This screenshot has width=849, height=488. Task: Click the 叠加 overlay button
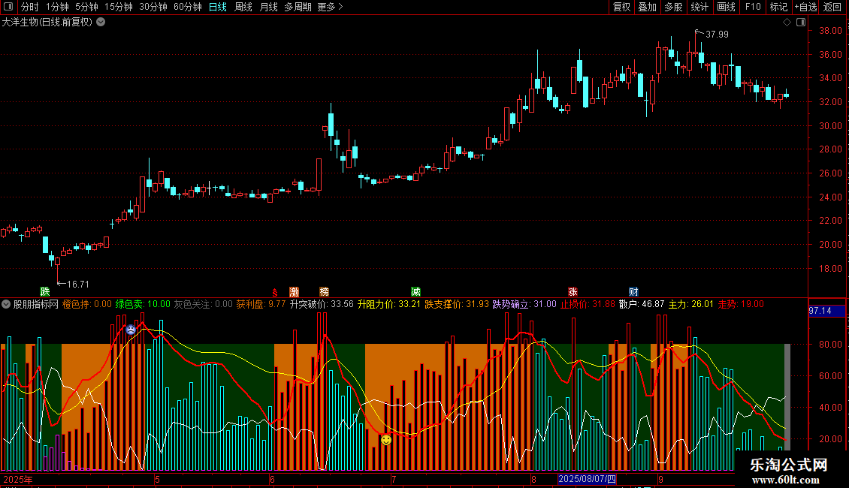coord(648,7)
